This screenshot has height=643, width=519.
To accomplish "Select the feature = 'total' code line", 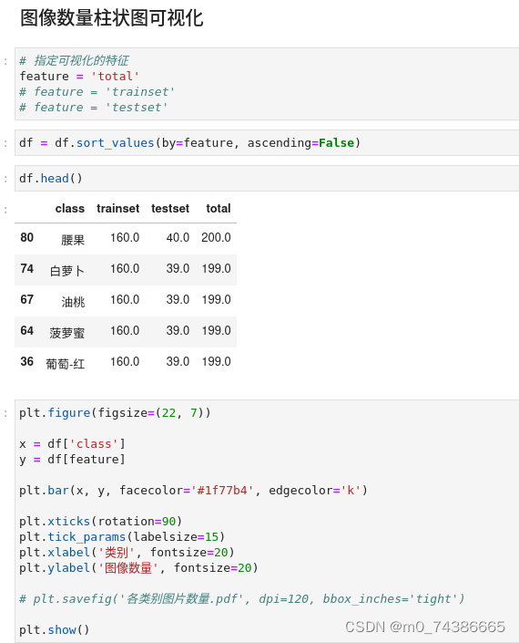I will [79, 77].
